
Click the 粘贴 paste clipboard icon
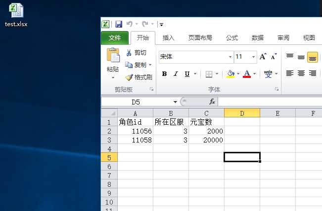pyautogui.click(x=113, y=55)
